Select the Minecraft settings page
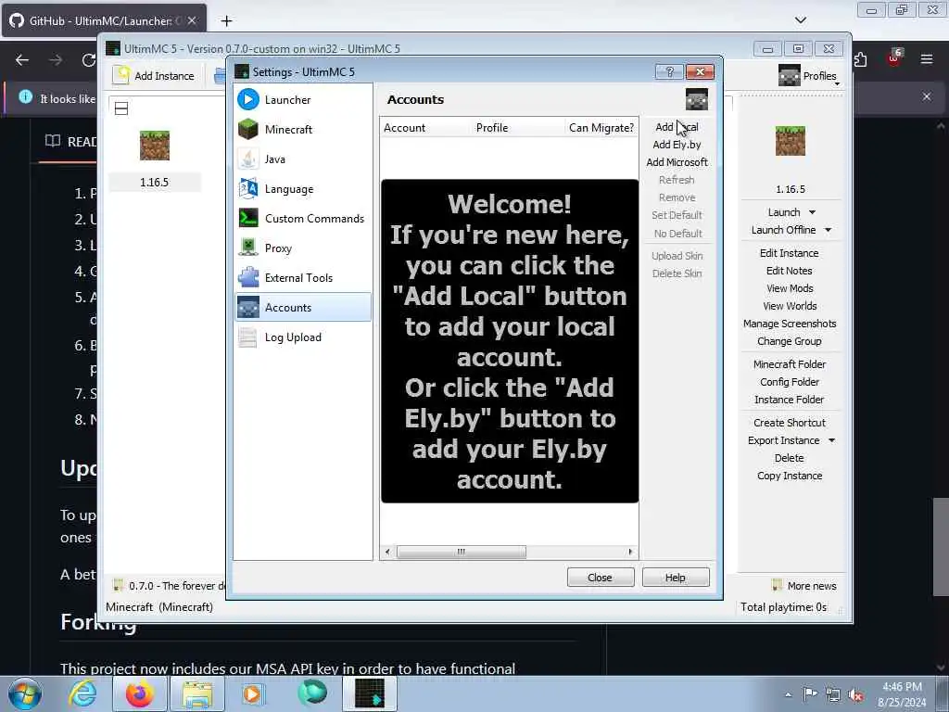 (x=303, y=130)
